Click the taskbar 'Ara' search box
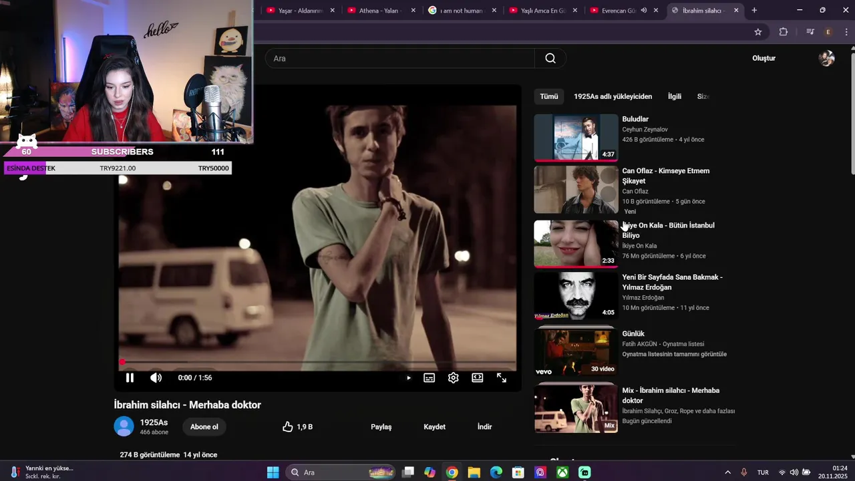 pyautogui.click(x=341, y=472)
